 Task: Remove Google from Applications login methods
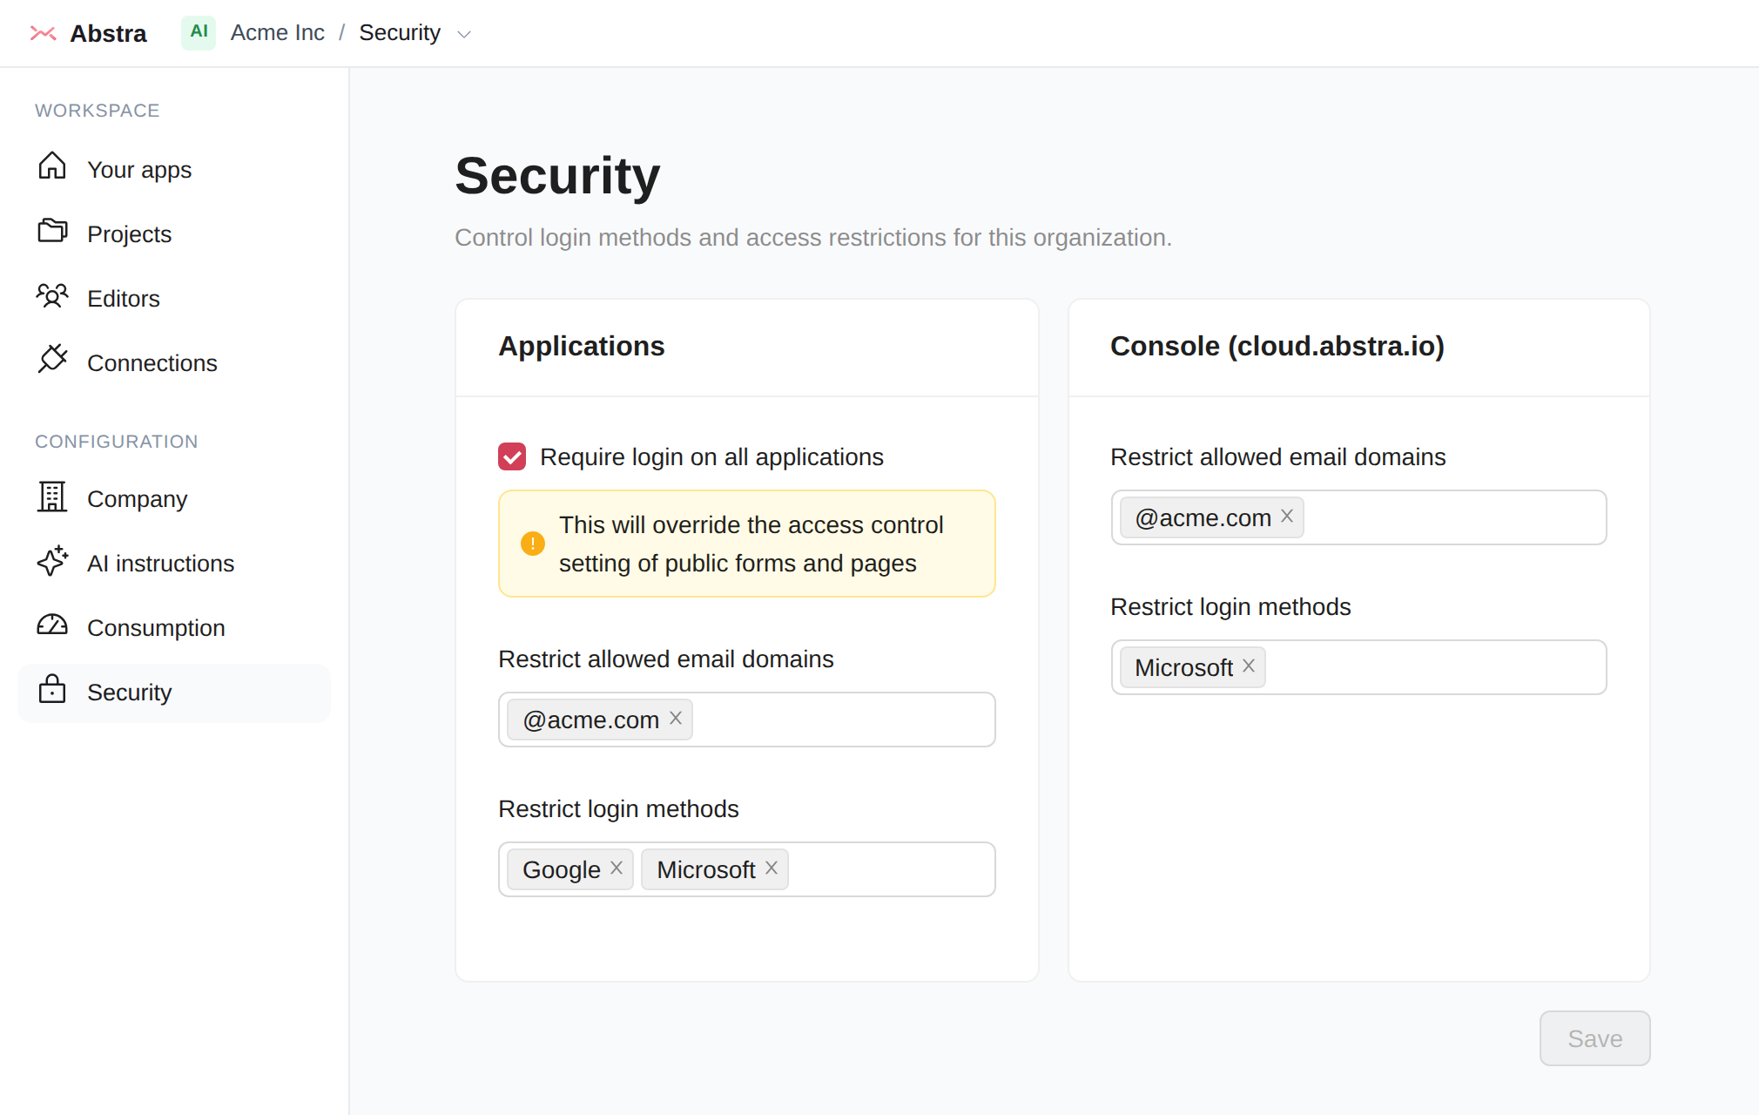[617, 868]
